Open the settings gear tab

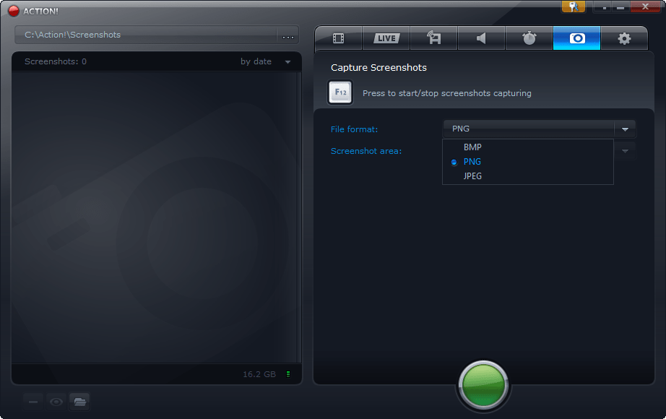click(624, 38)
